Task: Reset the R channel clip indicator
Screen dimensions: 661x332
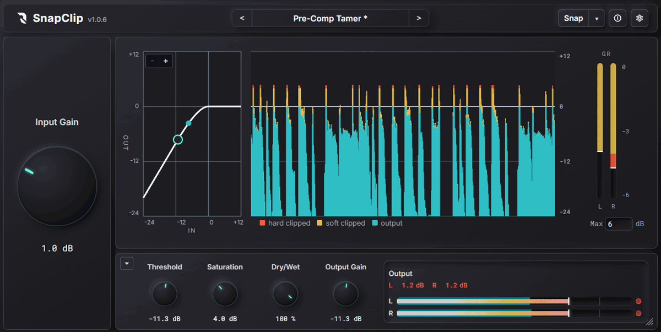Action: coord(638,313)
